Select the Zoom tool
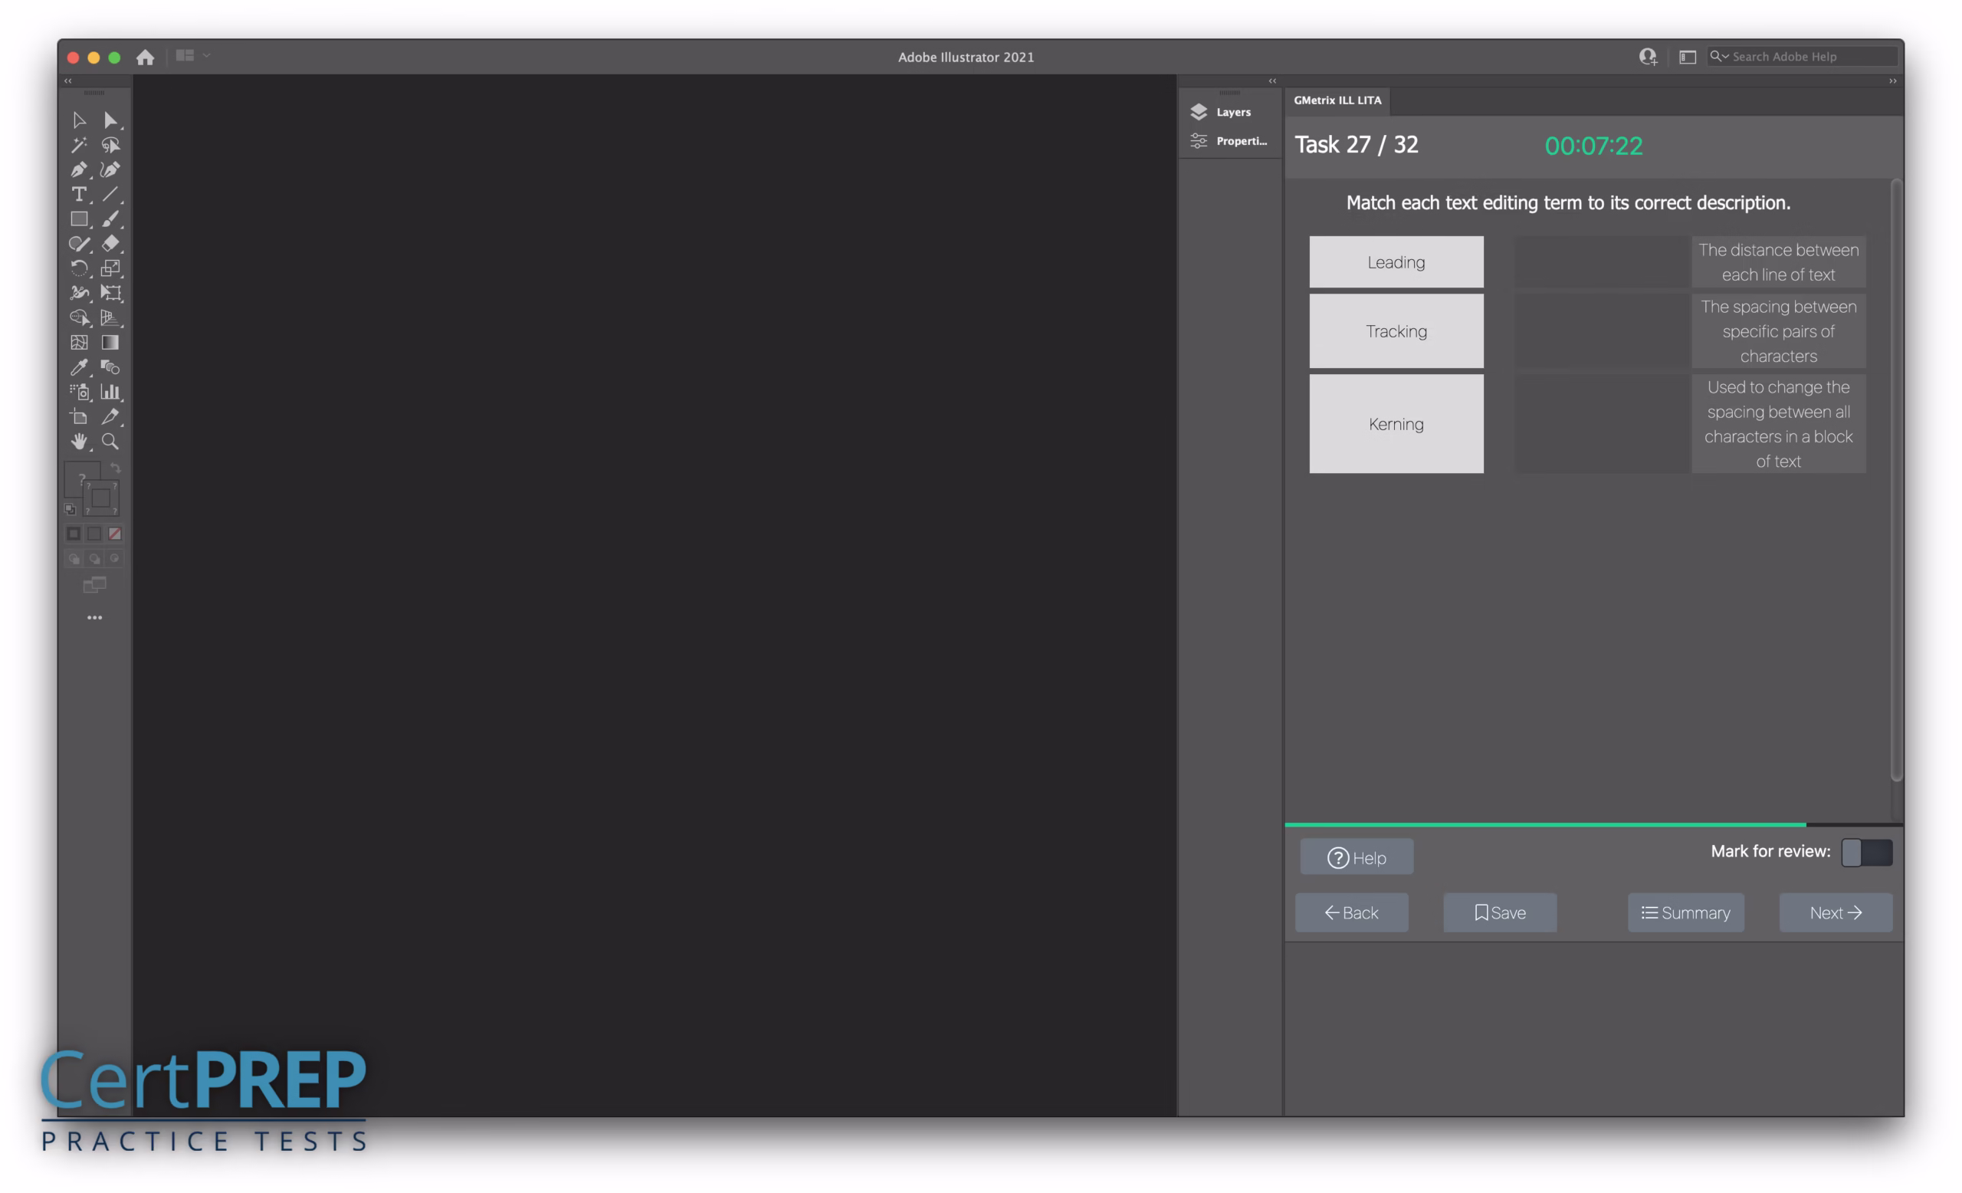The width and height of the screenshot is (1962, 1193). (110, 441)
